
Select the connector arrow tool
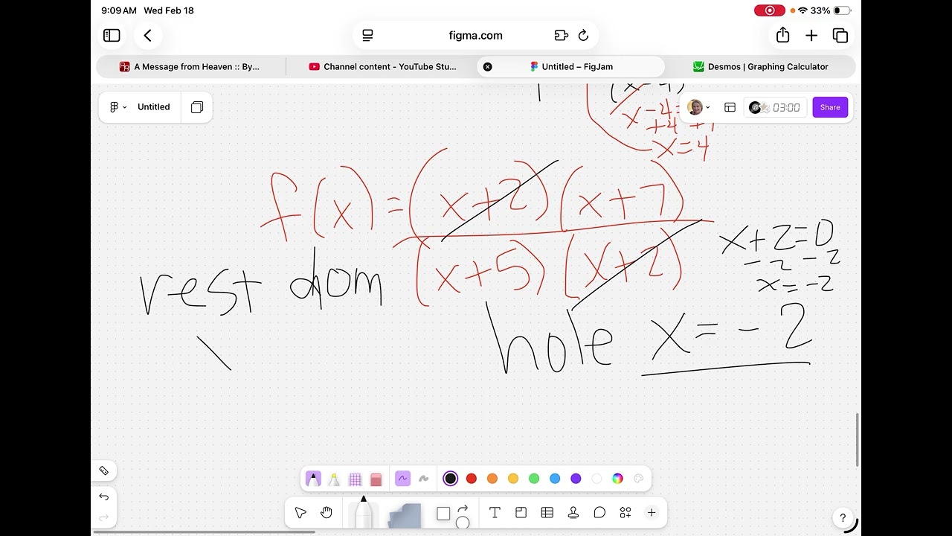pyautogui.click(x=463, y=508)
